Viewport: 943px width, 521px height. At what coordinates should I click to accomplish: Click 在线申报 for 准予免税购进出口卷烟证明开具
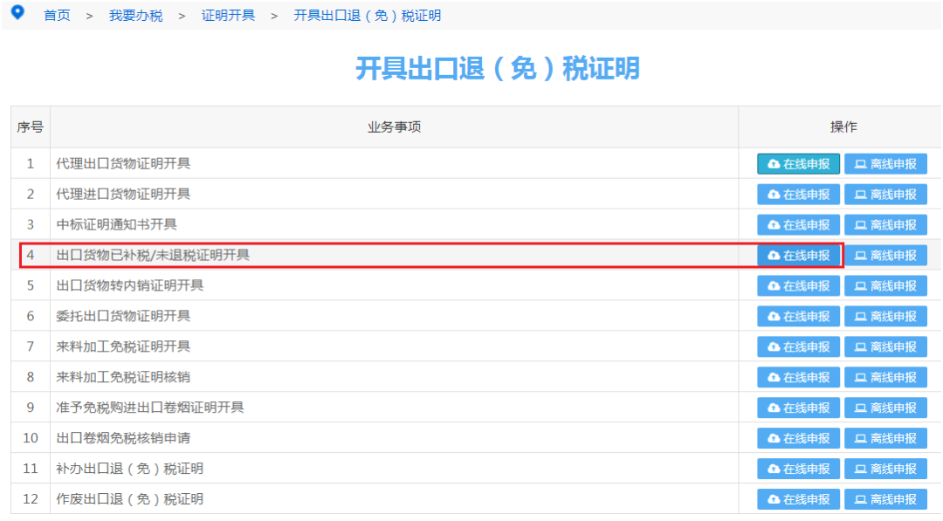point(799,408)
